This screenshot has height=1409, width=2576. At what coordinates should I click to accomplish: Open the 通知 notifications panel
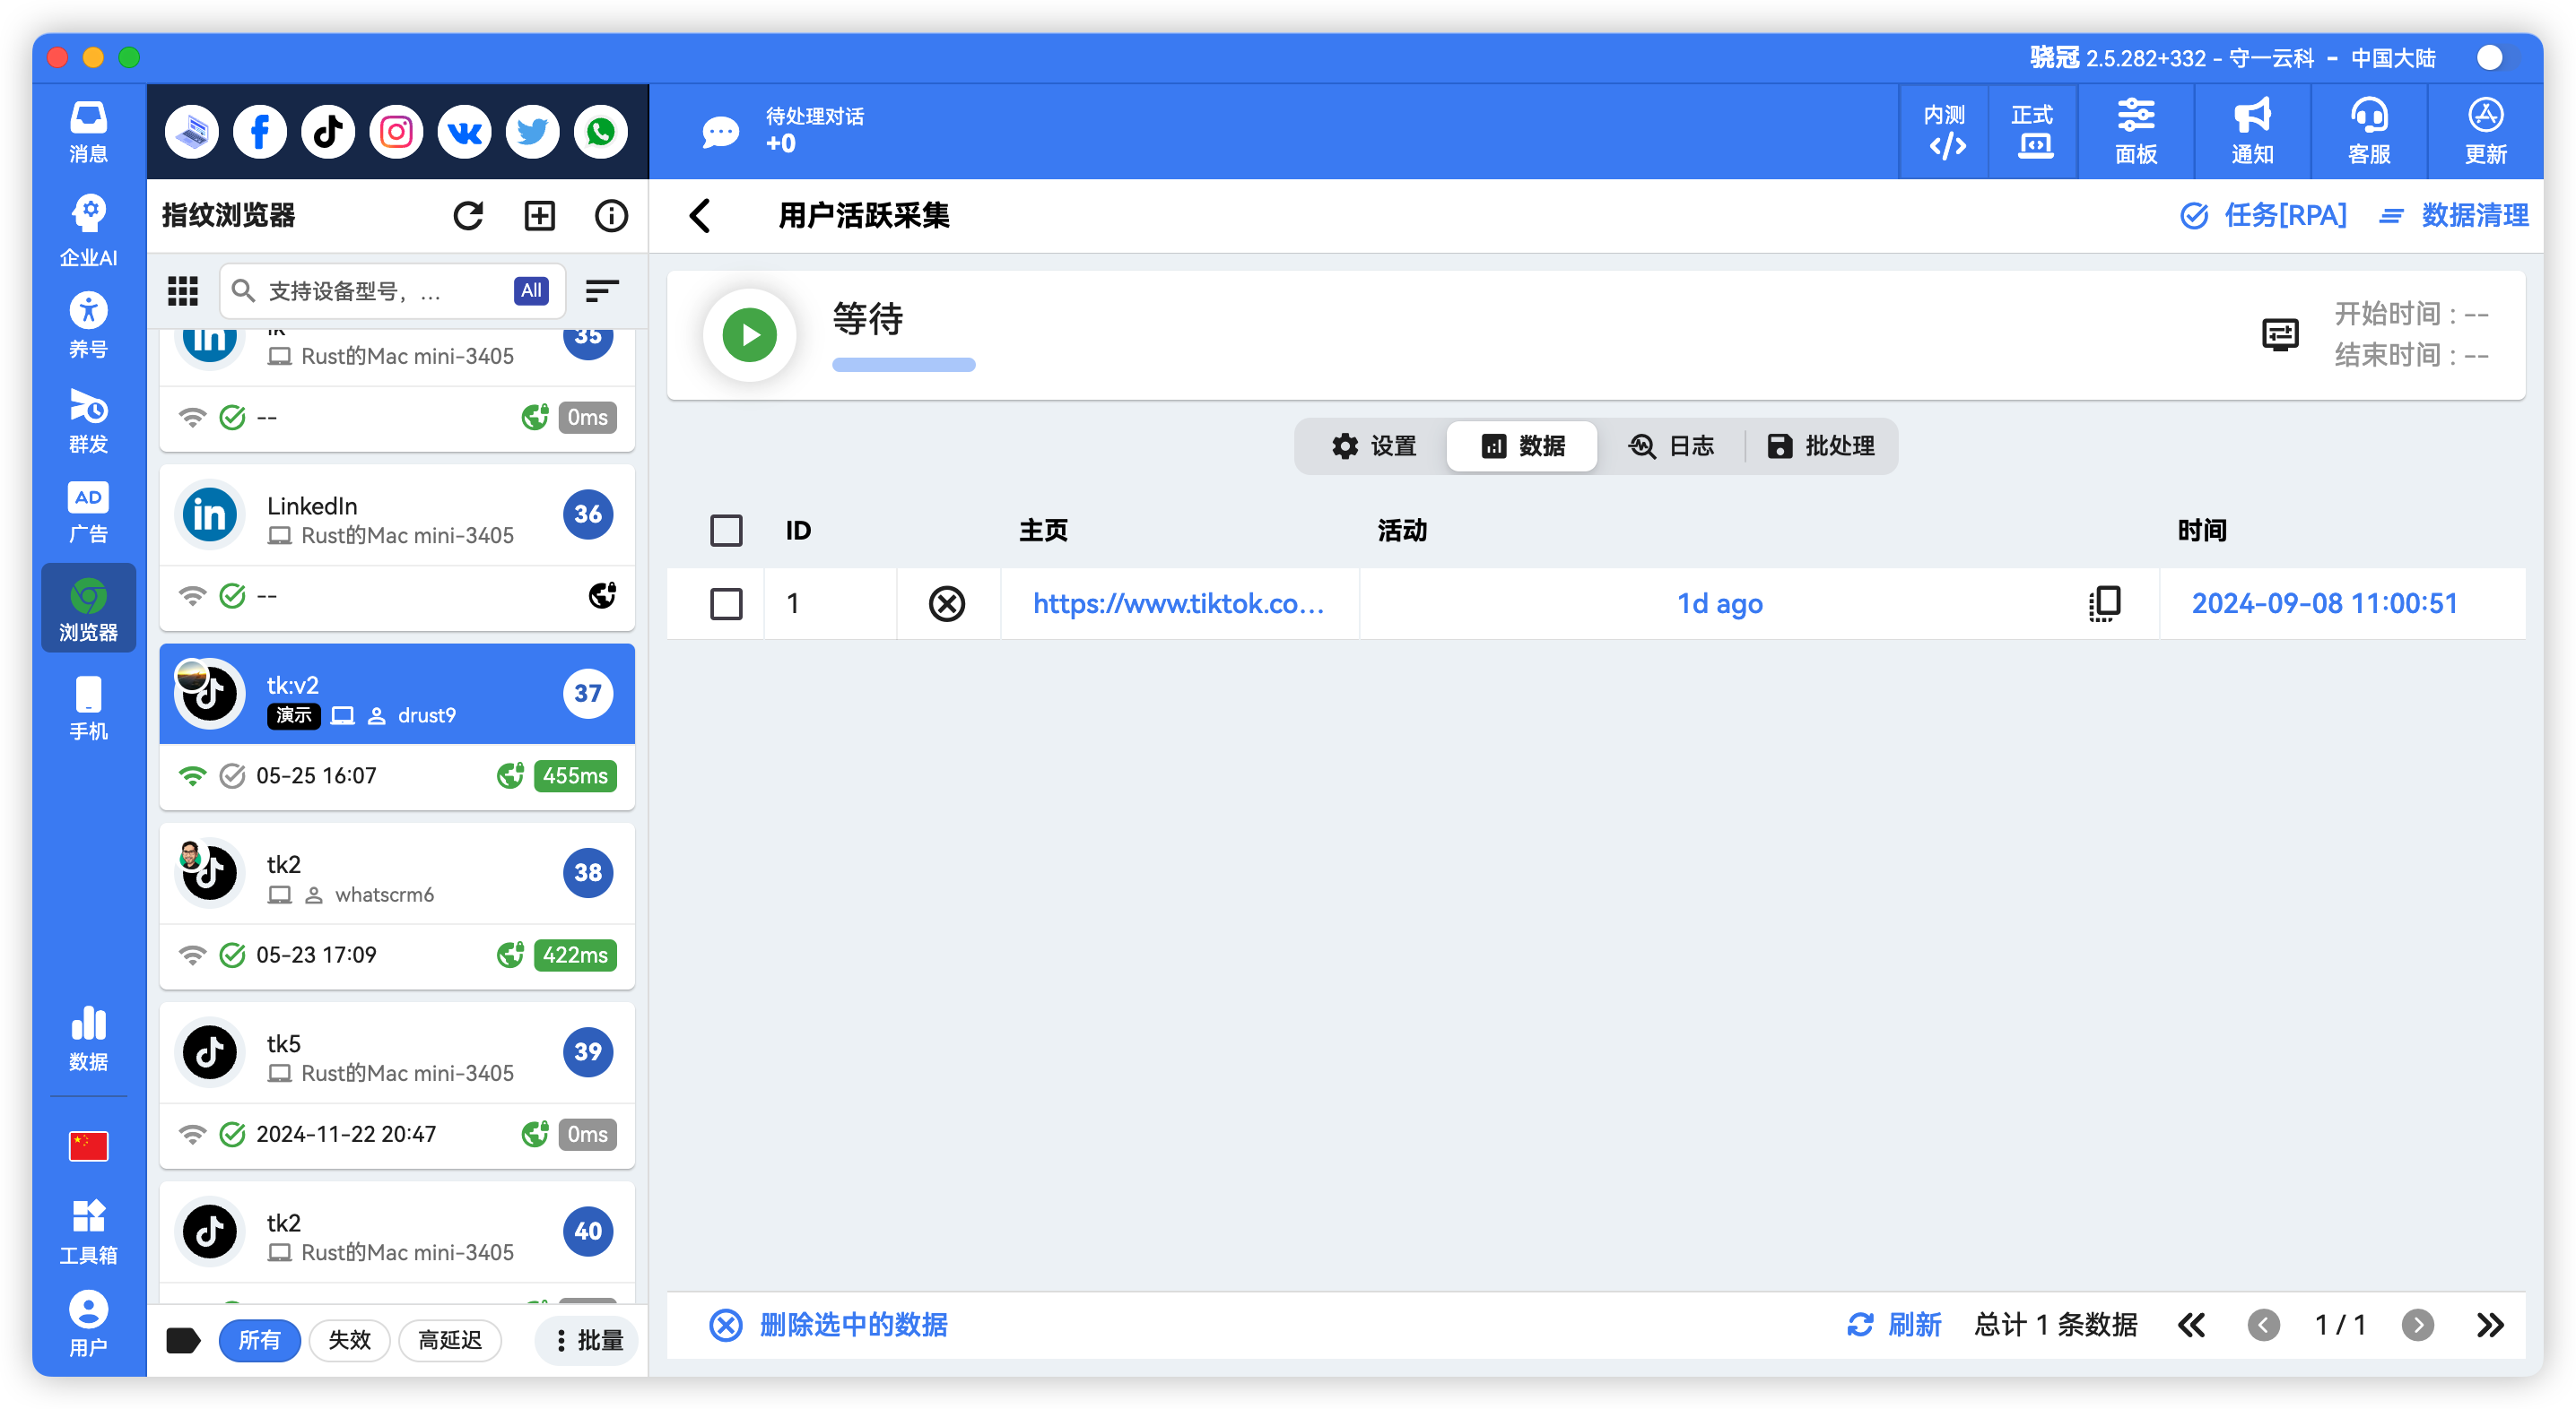click(2250, 131)
